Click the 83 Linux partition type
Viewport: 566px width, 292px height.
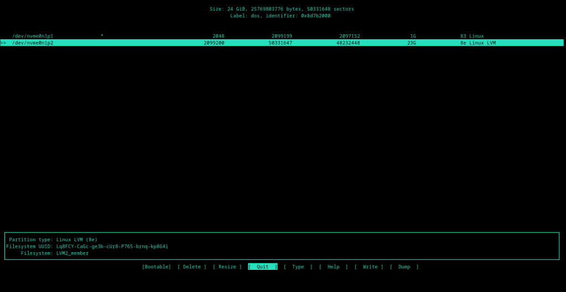[471, 36]
